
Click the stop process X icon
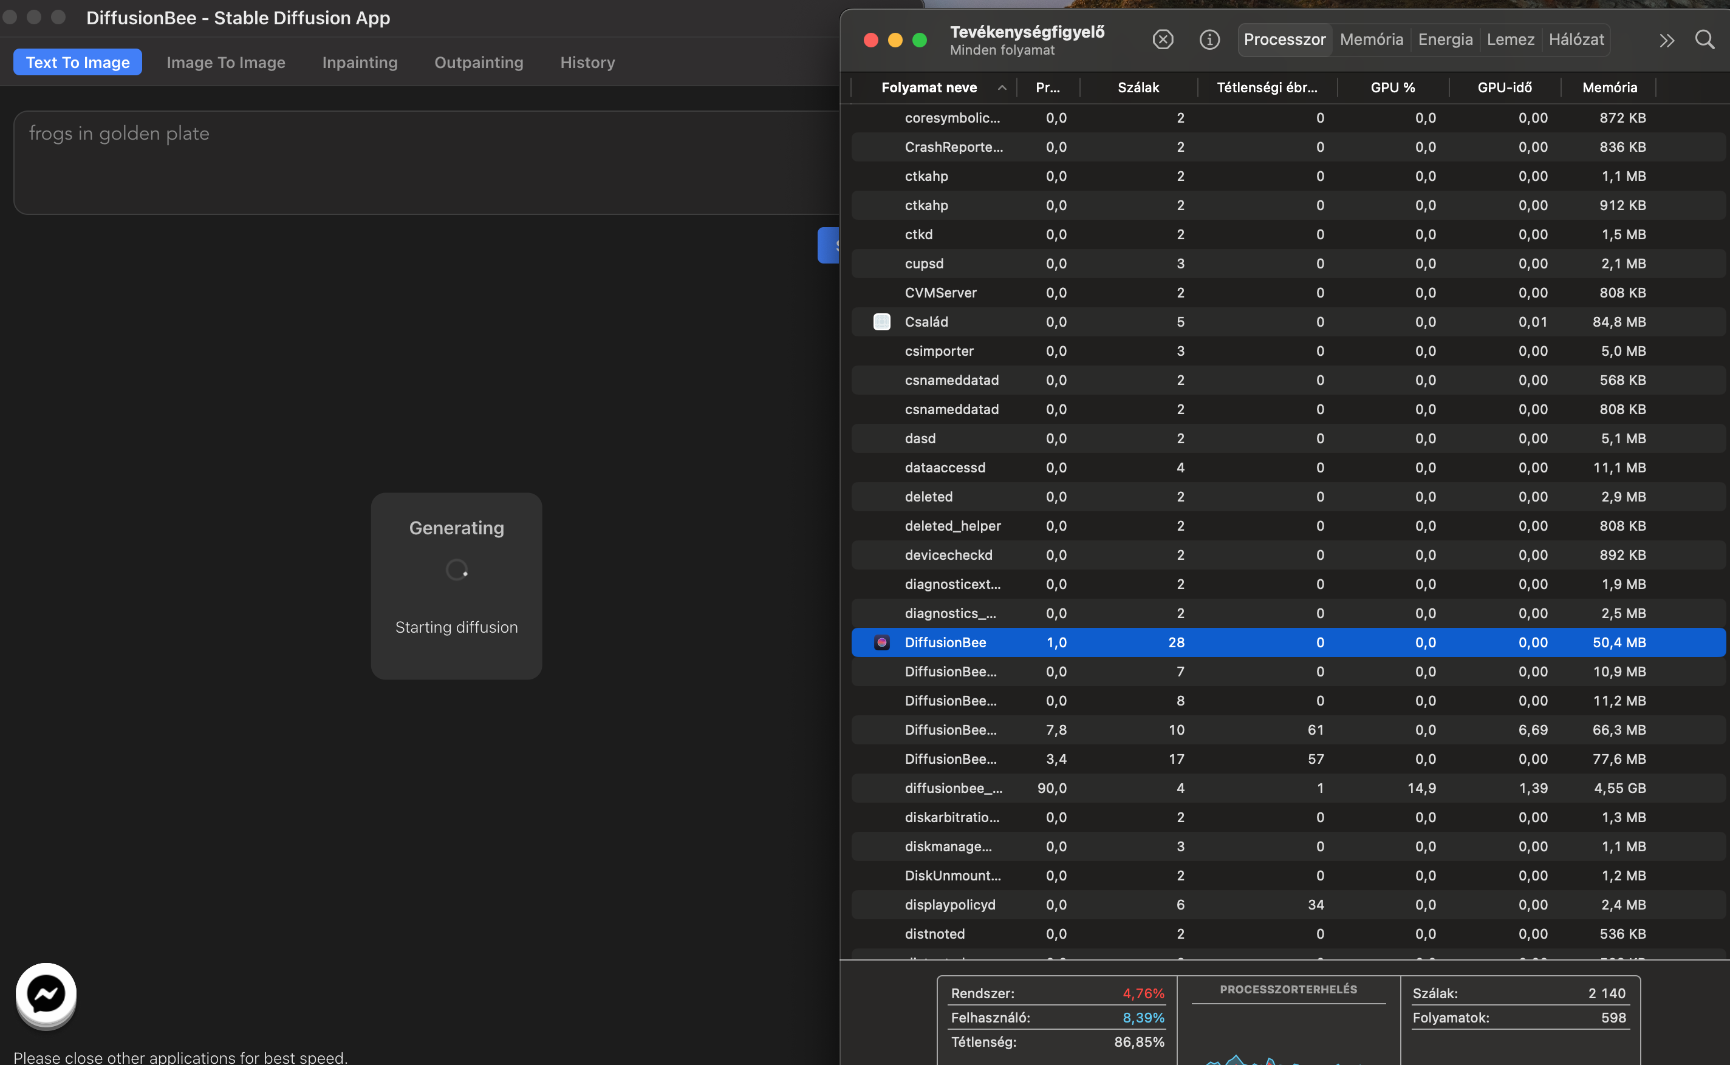point(1163,39)
